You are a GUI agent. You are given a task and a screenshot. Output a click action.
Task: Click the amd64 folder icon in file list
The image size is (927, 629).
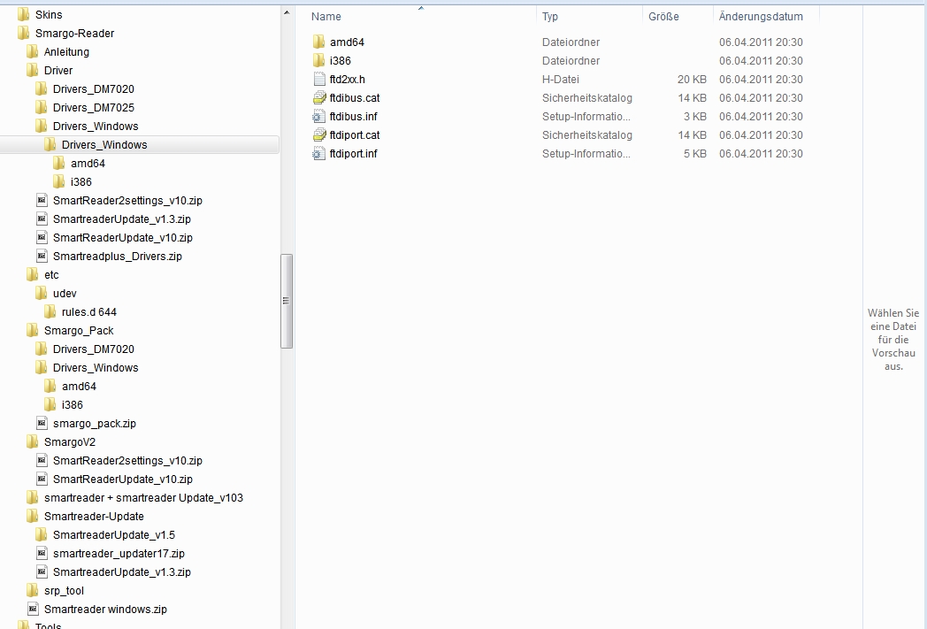319,42
